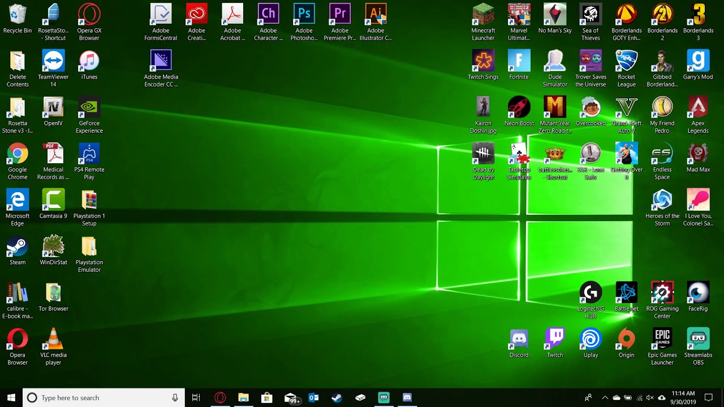Select the Recycle Bin icon
This screenshot has height=407, width=724.
(x=18, y=18)
